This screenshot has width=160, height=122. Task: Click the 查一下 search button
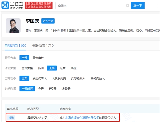click(x=138, y=5)
